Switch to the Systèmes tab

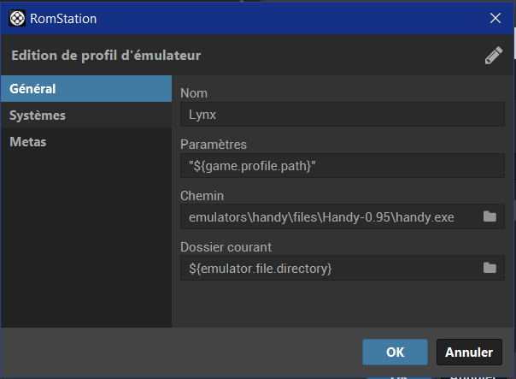point(86,115)
